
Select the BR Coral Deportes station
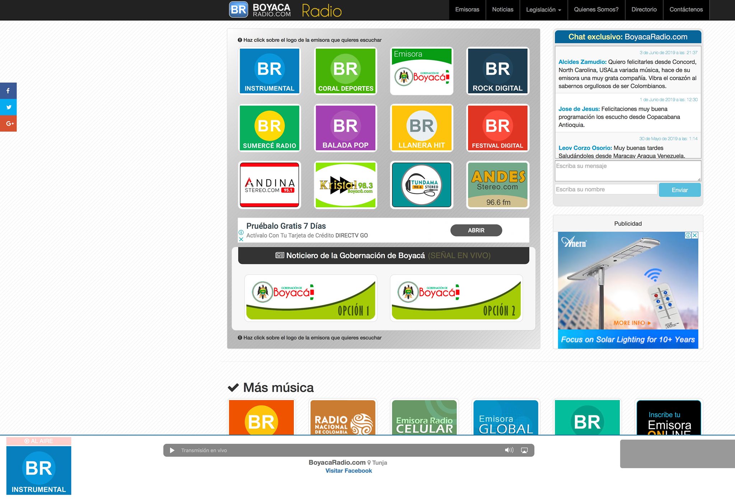click(346, 71)
